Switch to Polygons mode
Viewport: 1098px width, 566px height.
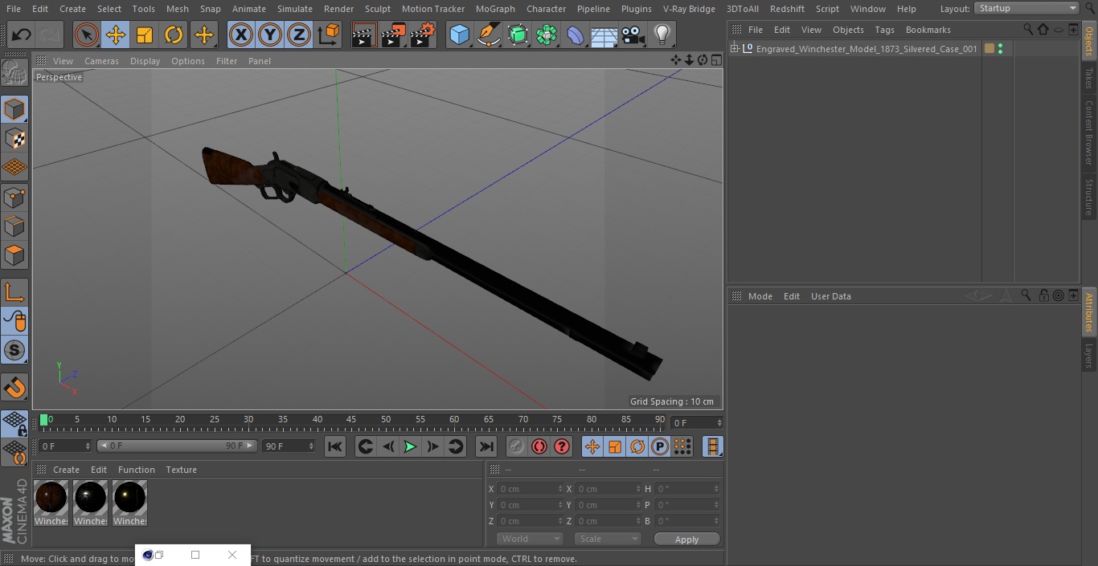click(14, 255)
